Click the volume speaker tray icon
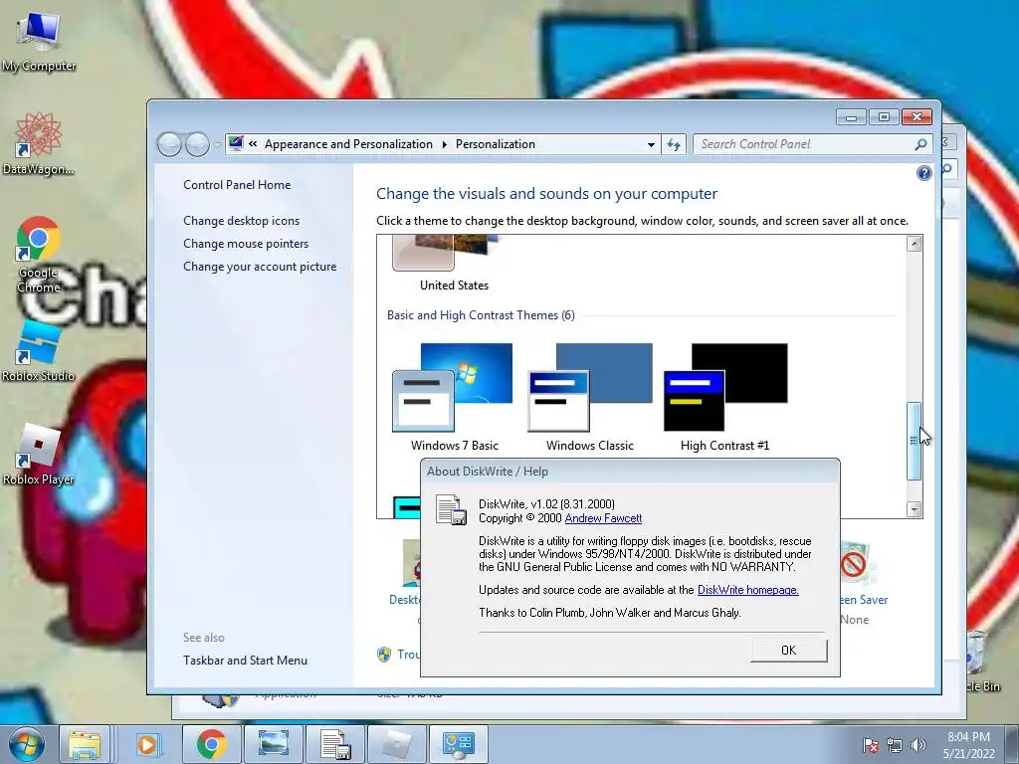1019x764 pixels. click(917, 745)
